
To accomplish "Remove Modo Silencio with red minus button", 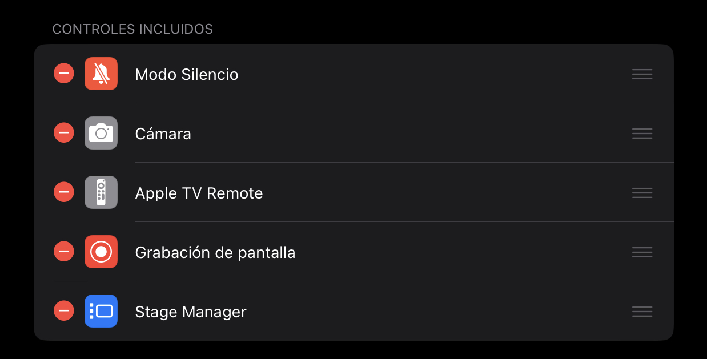I will click(x=64, y=74).
